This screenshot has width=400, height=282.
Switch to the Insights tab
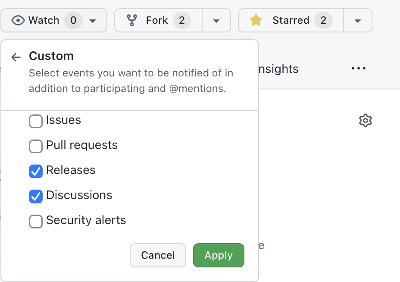(278, 69)
